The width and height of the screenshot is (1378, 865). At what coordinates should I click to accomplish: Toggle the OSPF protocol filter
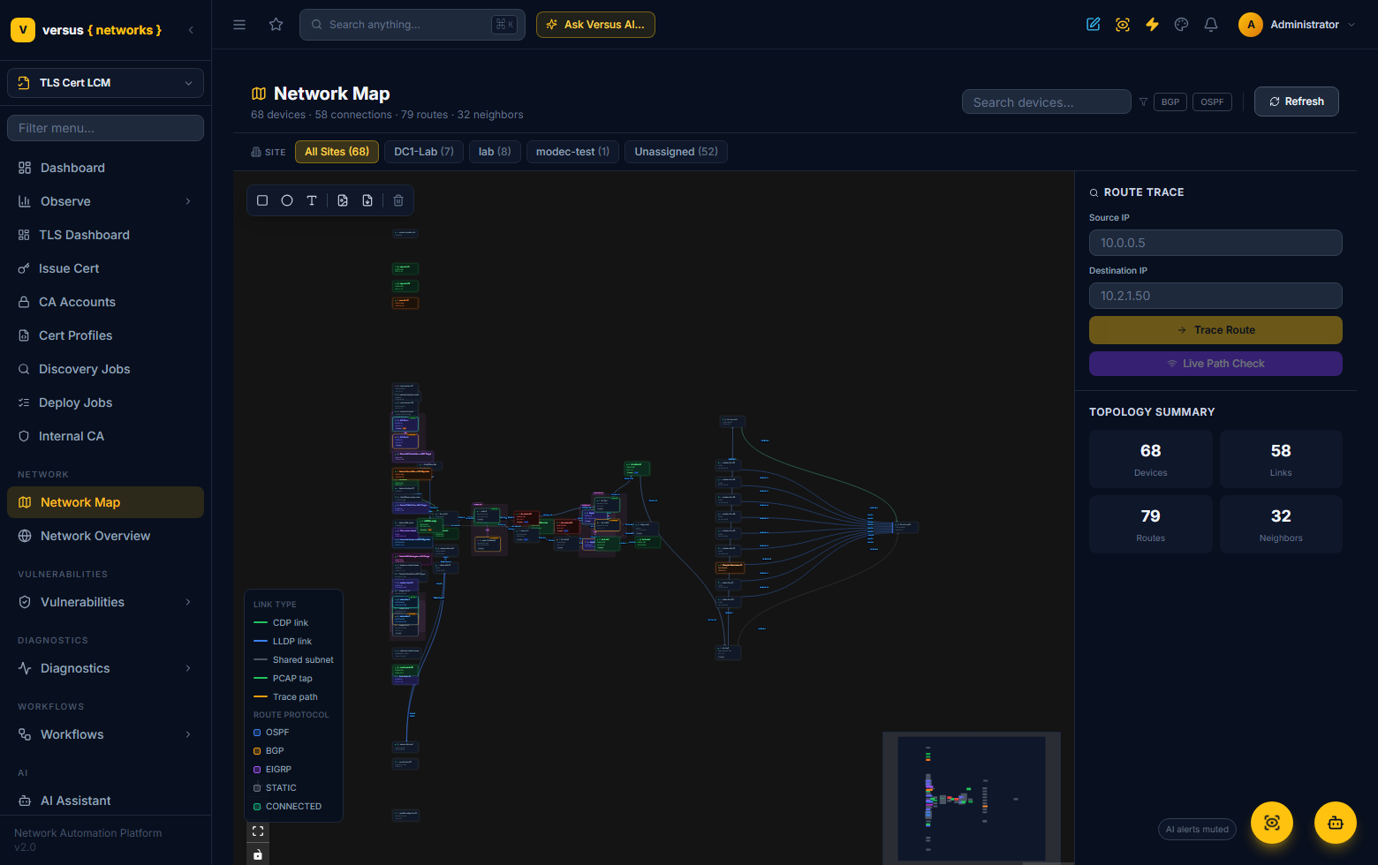[x=1212, y=102]
